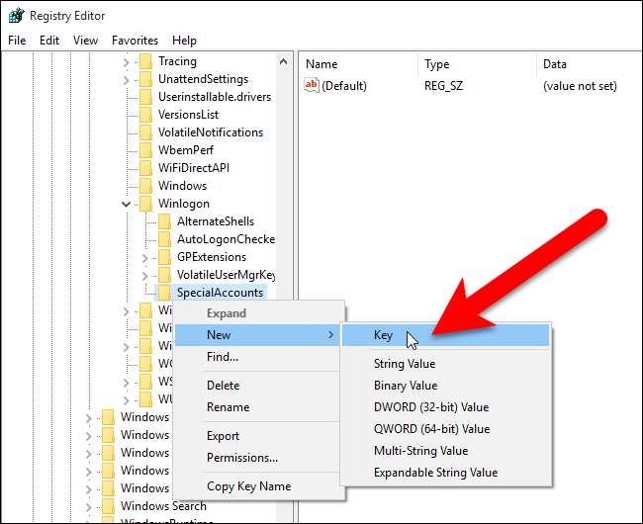
Task: Open the Favorites menu
Action: 135,41
